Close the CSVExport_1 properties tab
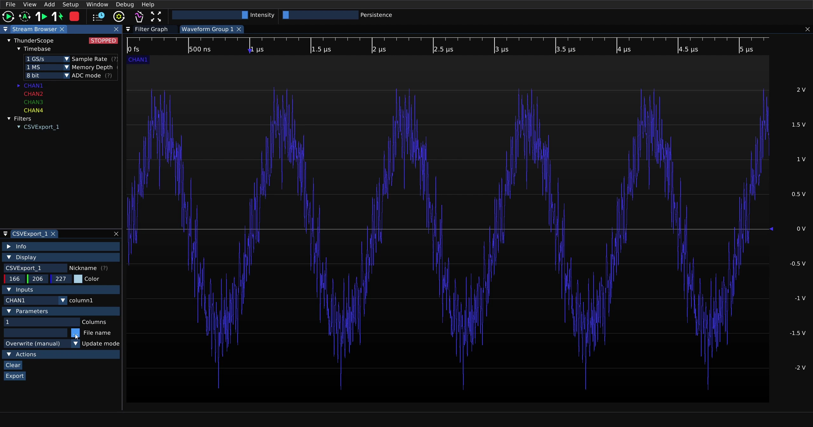Image resolution: width=813 pixels, height=427 pixels. 53,234
